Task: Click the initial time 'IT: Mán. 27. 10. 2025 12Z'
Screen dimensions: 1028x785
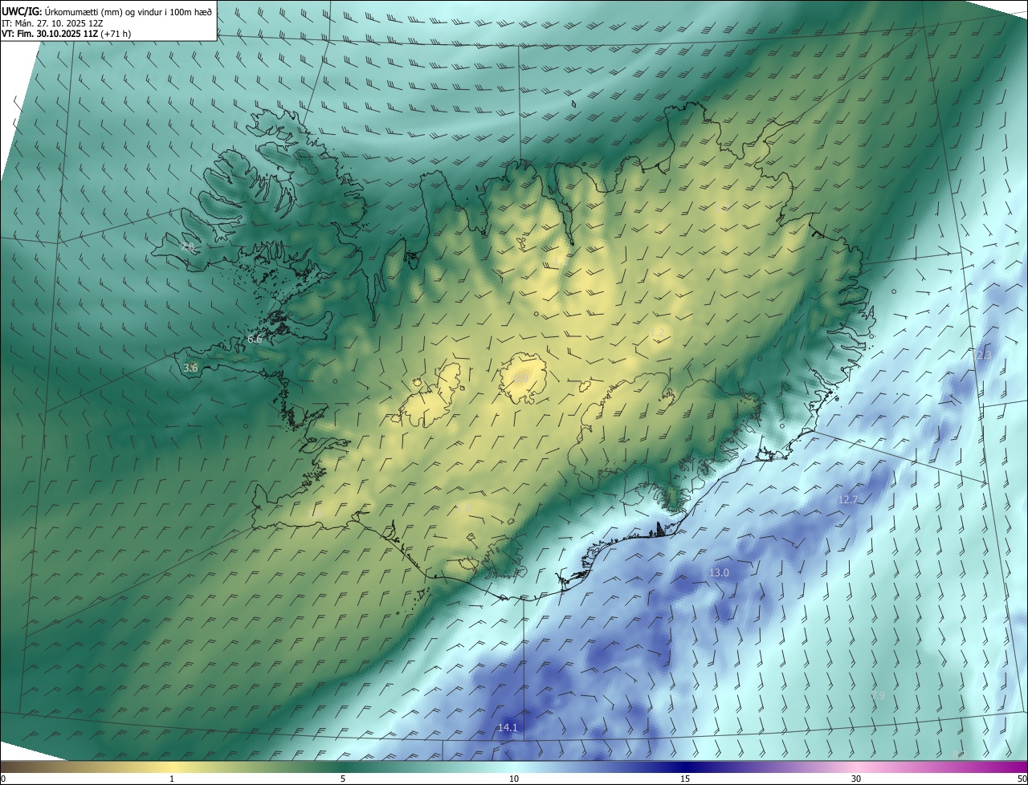Action: (52, 23)
